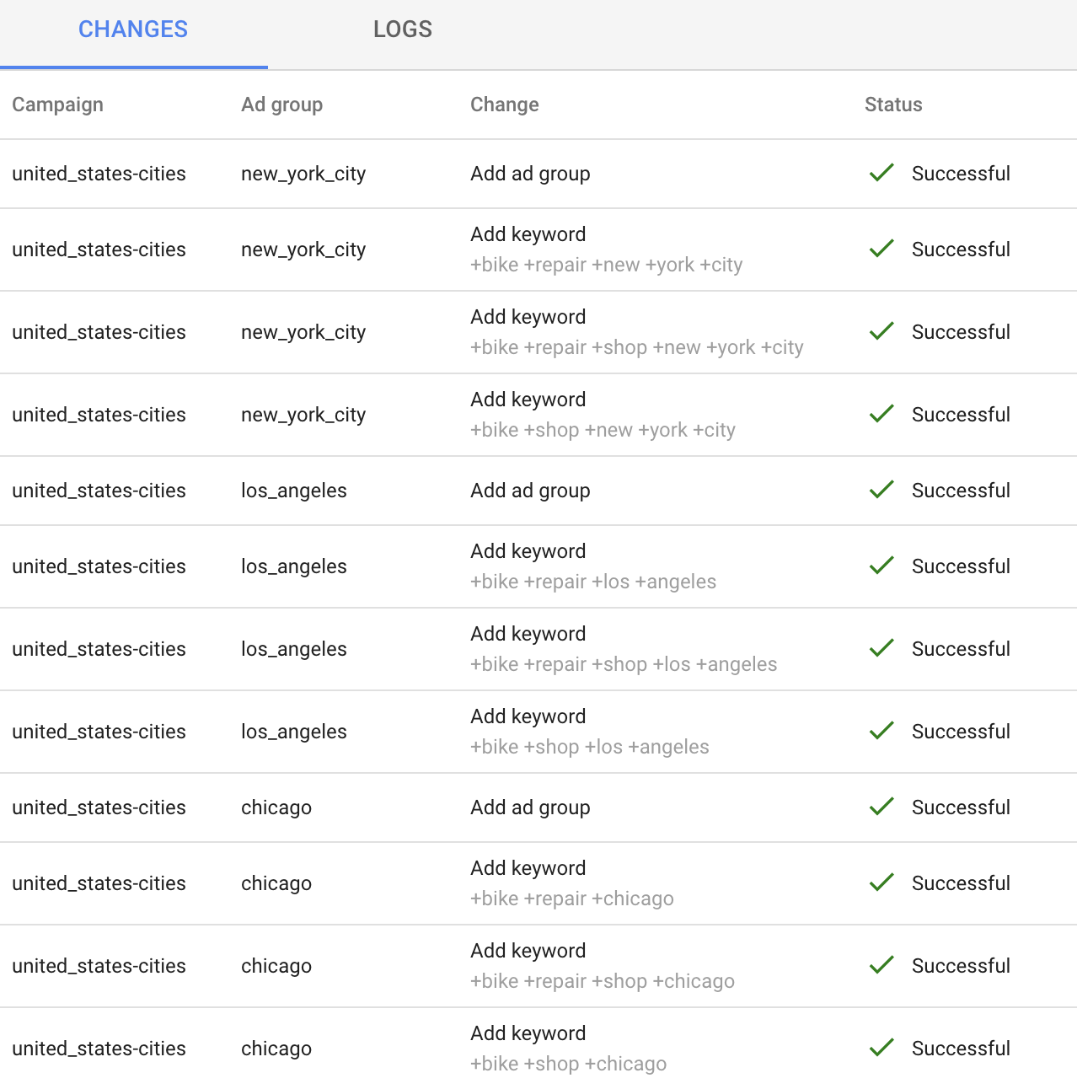
Task: Click chicago ad group in Add ad group row
Action: pos(276,807)
